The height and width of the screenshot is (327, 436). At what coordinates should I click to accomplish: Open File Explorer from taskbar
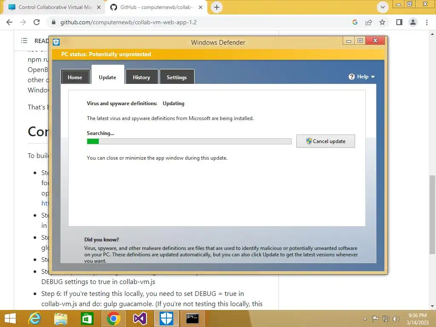(x=60, y=318)
